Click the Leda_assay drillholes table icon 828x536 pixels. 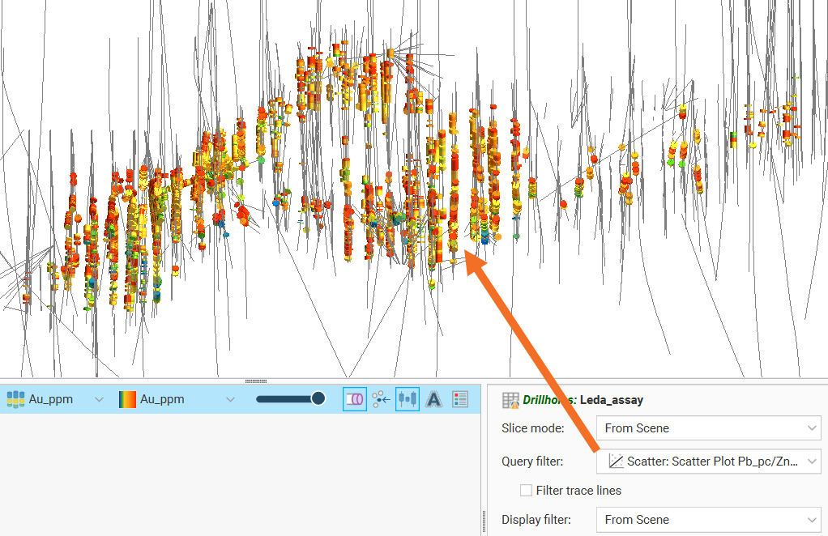point(510,400)
